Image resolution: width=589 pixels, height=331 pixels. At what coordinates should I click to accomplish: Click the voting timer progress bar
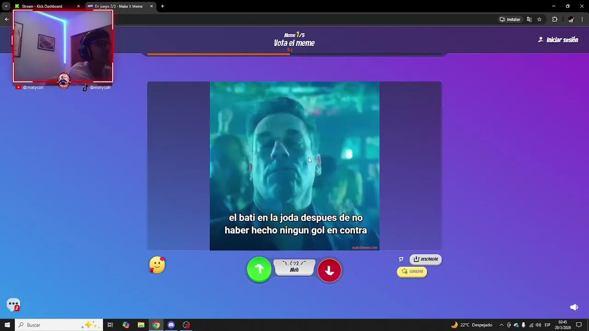294,54
